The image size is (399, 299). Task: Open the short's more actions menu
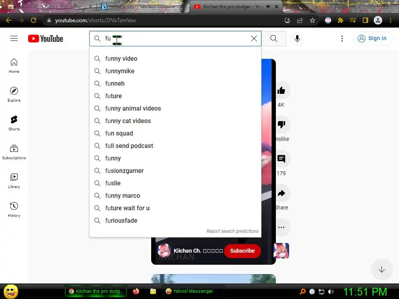coord(281,227)
